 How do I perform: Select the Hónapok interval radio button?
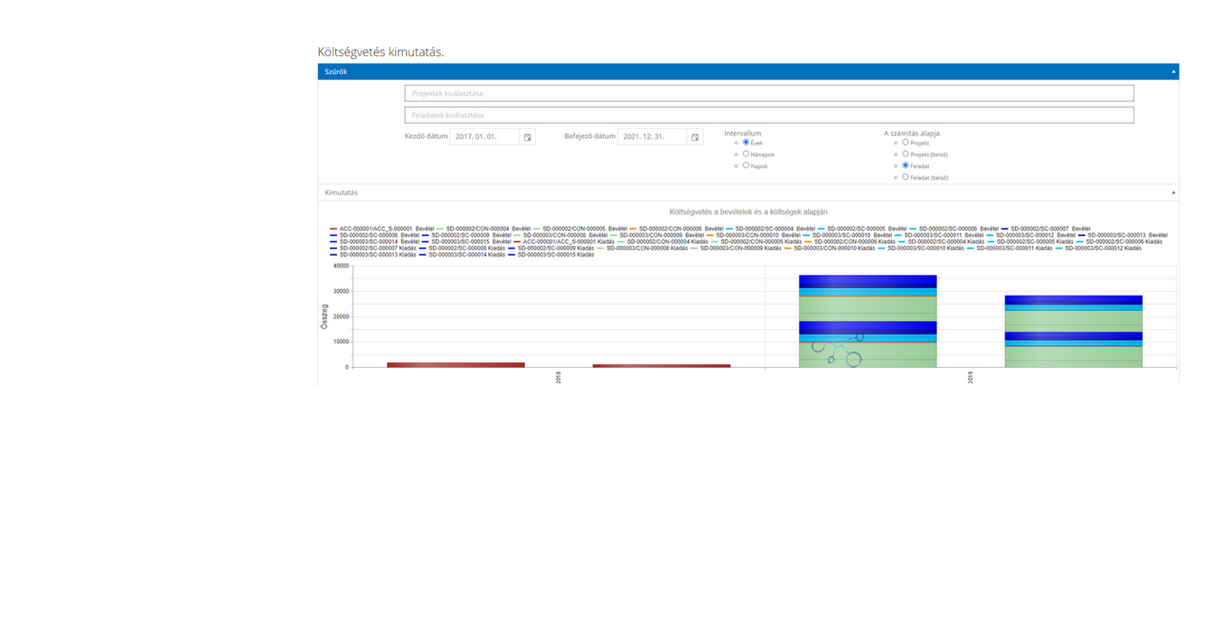click(746, 154)
